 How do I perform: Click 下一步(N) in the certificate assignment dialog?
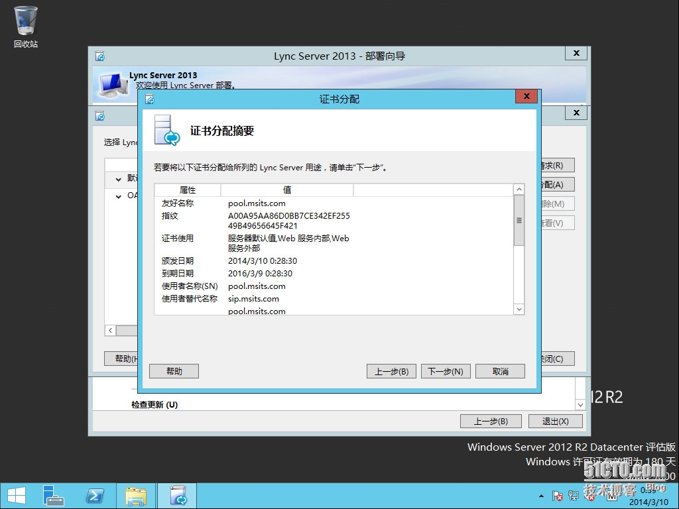coord(446,371)
